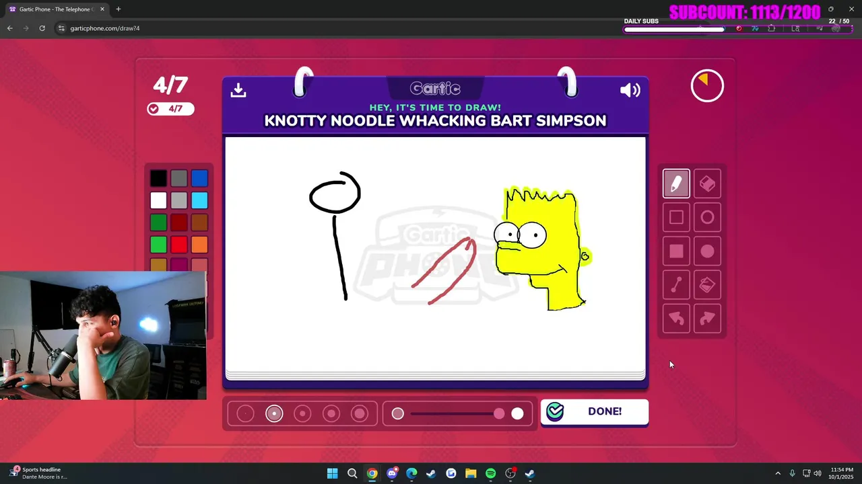Screen dimensions: 862x484
Task: Pick the smallest brush thickness
Action: [245, 413]
